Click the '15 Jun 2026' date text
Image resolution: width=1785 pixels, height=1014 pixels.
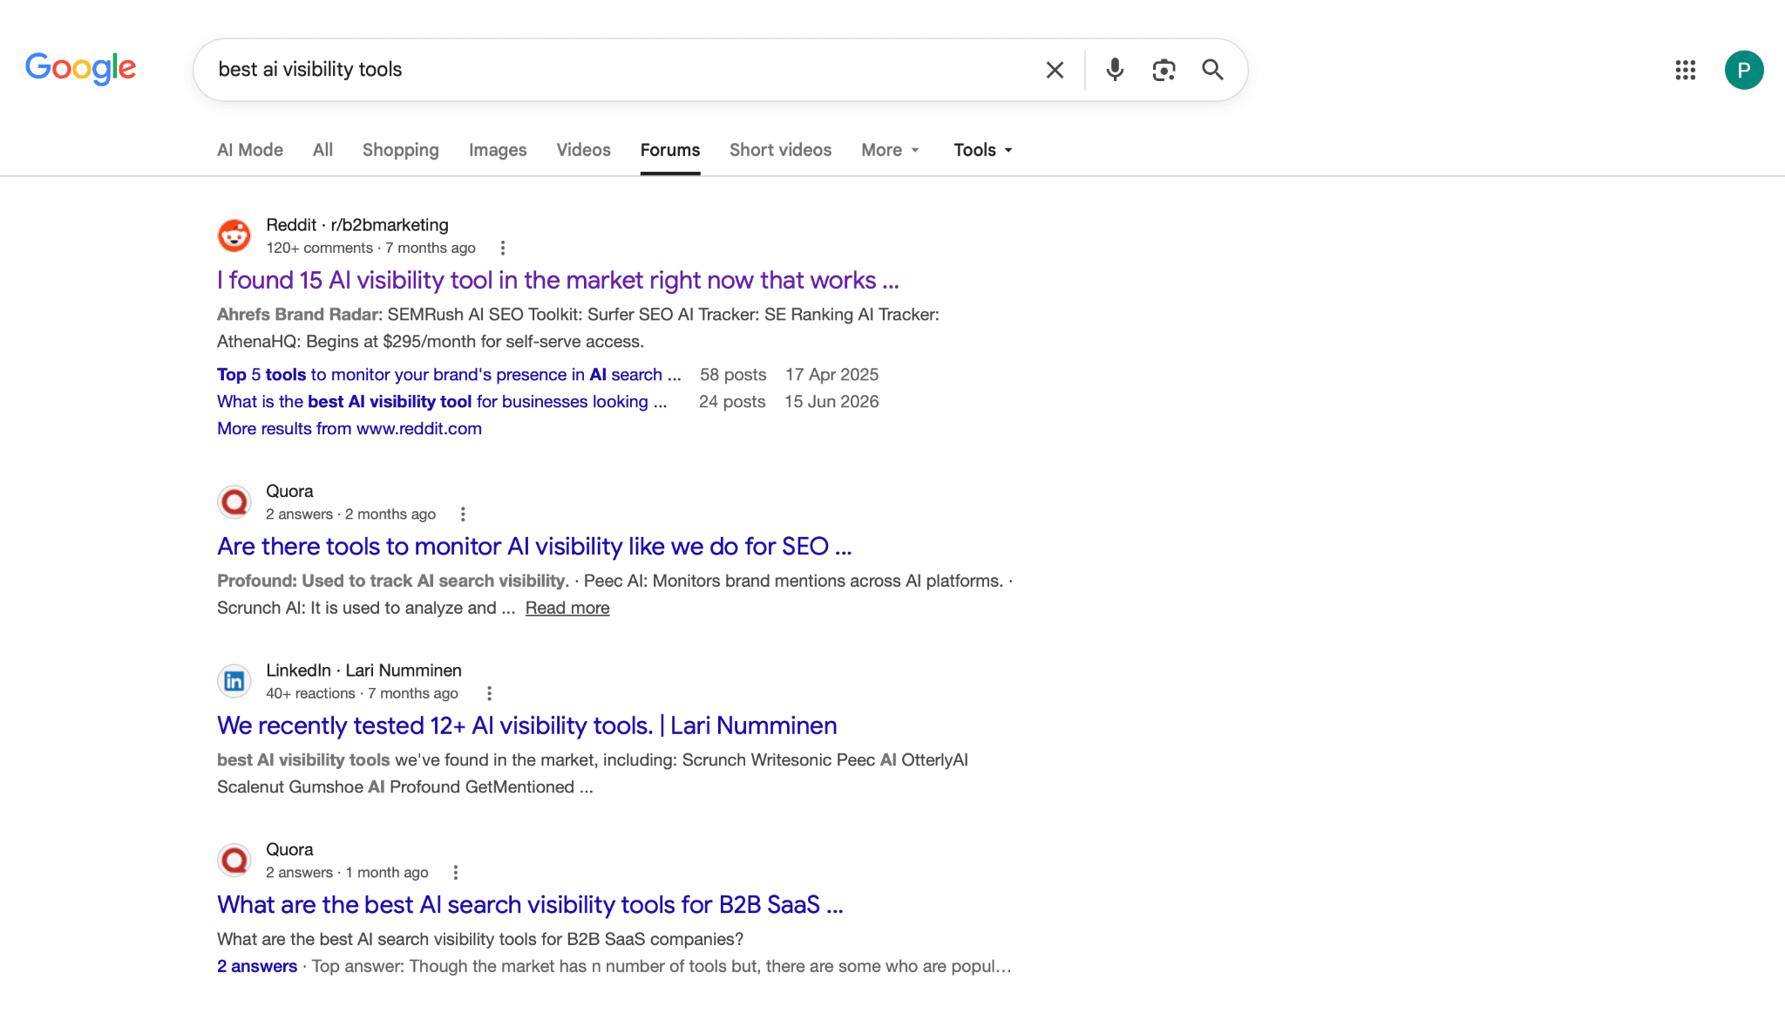831,401
